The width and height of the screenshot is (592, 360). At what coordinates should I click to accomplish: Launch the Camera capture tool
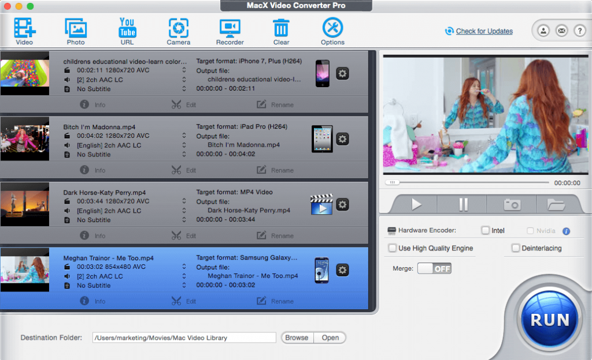tap(178, 28)
